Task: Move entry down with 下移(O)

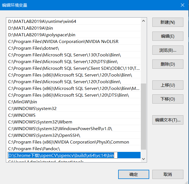Action: 168,99
